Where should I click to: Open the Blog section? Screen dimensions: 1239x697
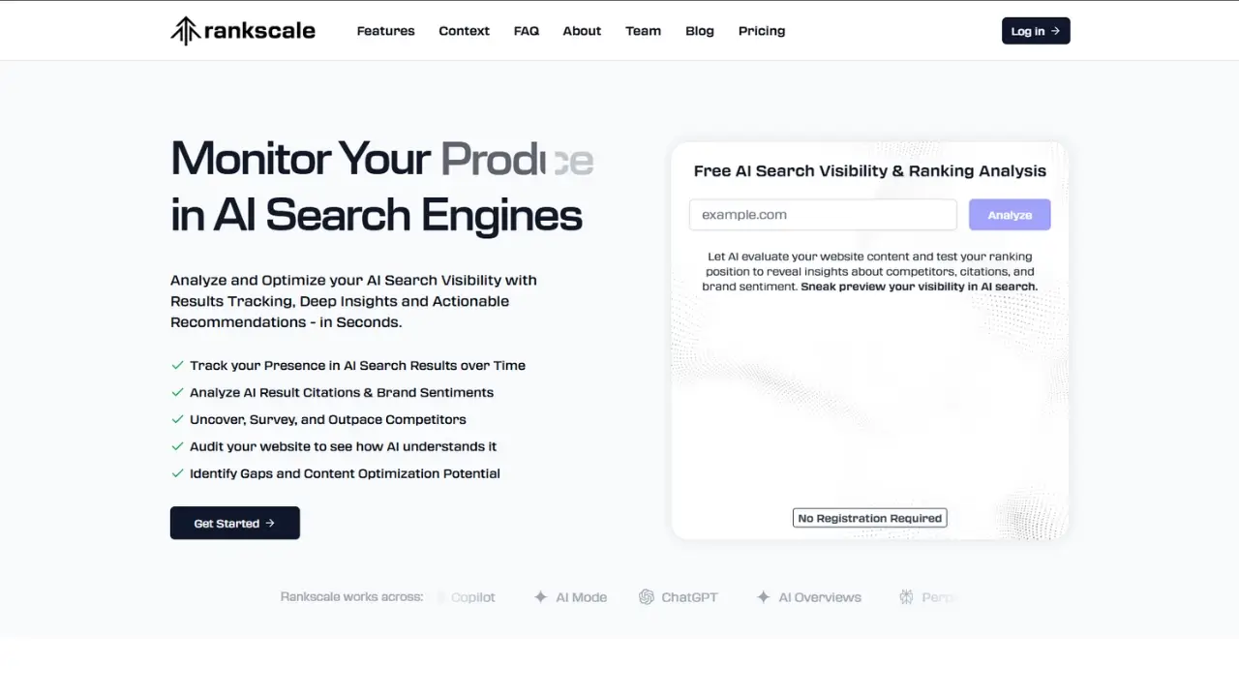700,30
